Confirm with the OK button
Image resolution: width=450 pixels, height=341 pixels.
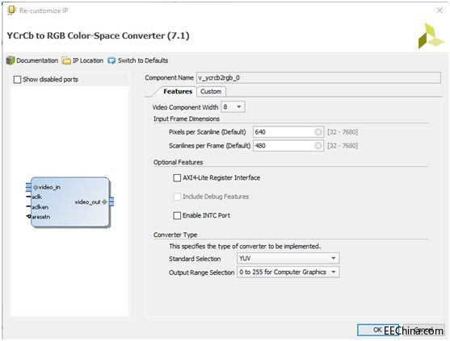click(x=378, y=331)
